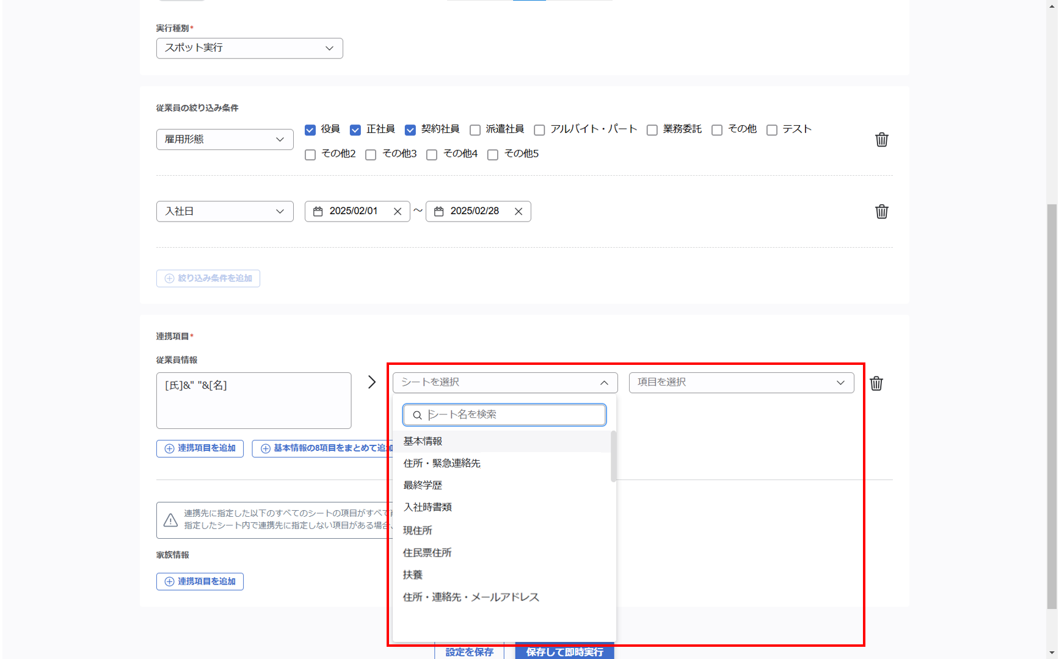Uncheck the 契約社員 checkbox
Image resolution: width=1059 pixels, height=659 pixels.
[410, 130]
